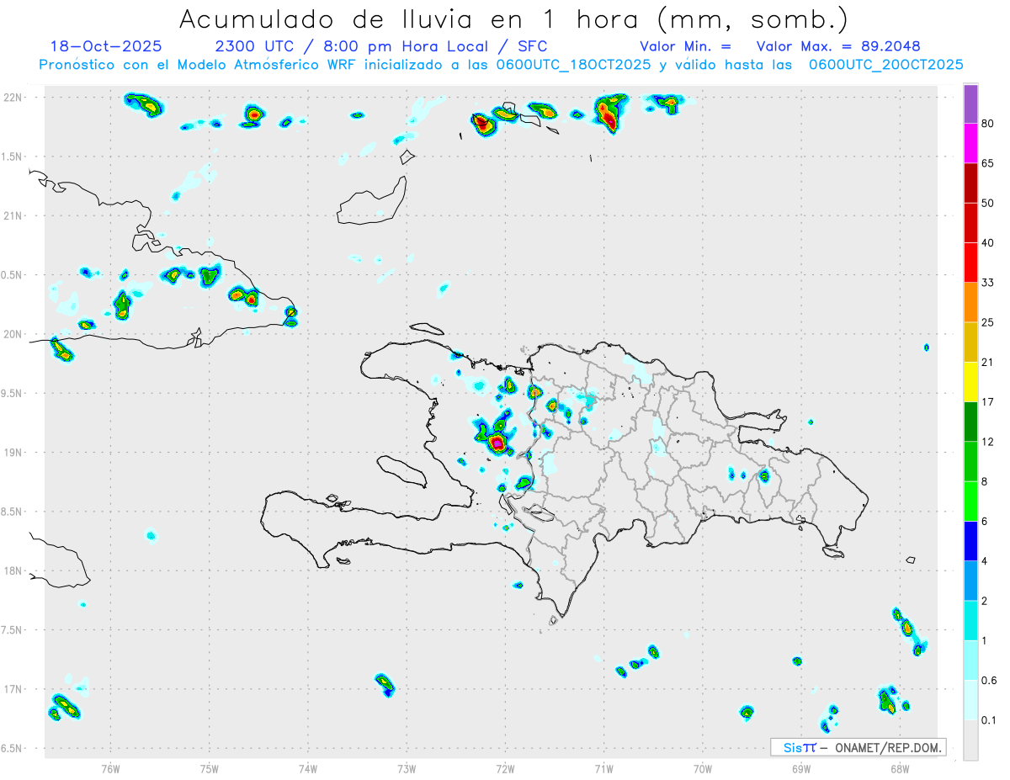
Task: Click the legend value '65'
Action: (989, 163)
